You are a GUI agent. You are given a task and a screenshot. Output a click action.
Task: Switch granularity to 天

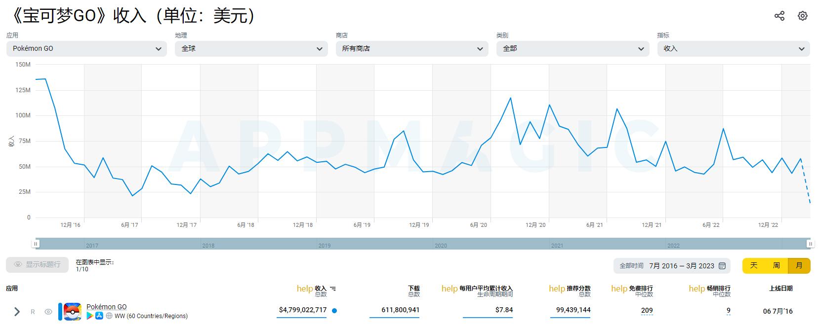[754, 266]
